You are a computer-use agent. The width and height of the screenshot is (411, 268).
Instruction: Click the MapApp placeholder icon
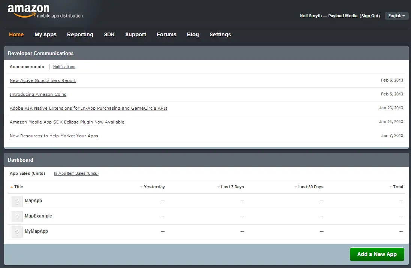click(17, 201)
